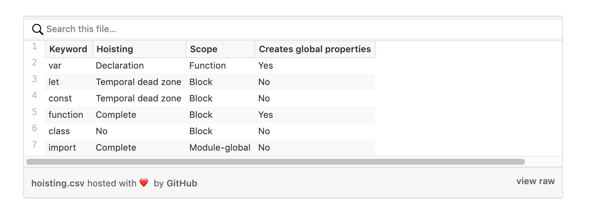This screenshot has height=208, width=596.
Task: Select the "Module-global" scope cell
Action: pyautogui.click(x=220, y=148)
